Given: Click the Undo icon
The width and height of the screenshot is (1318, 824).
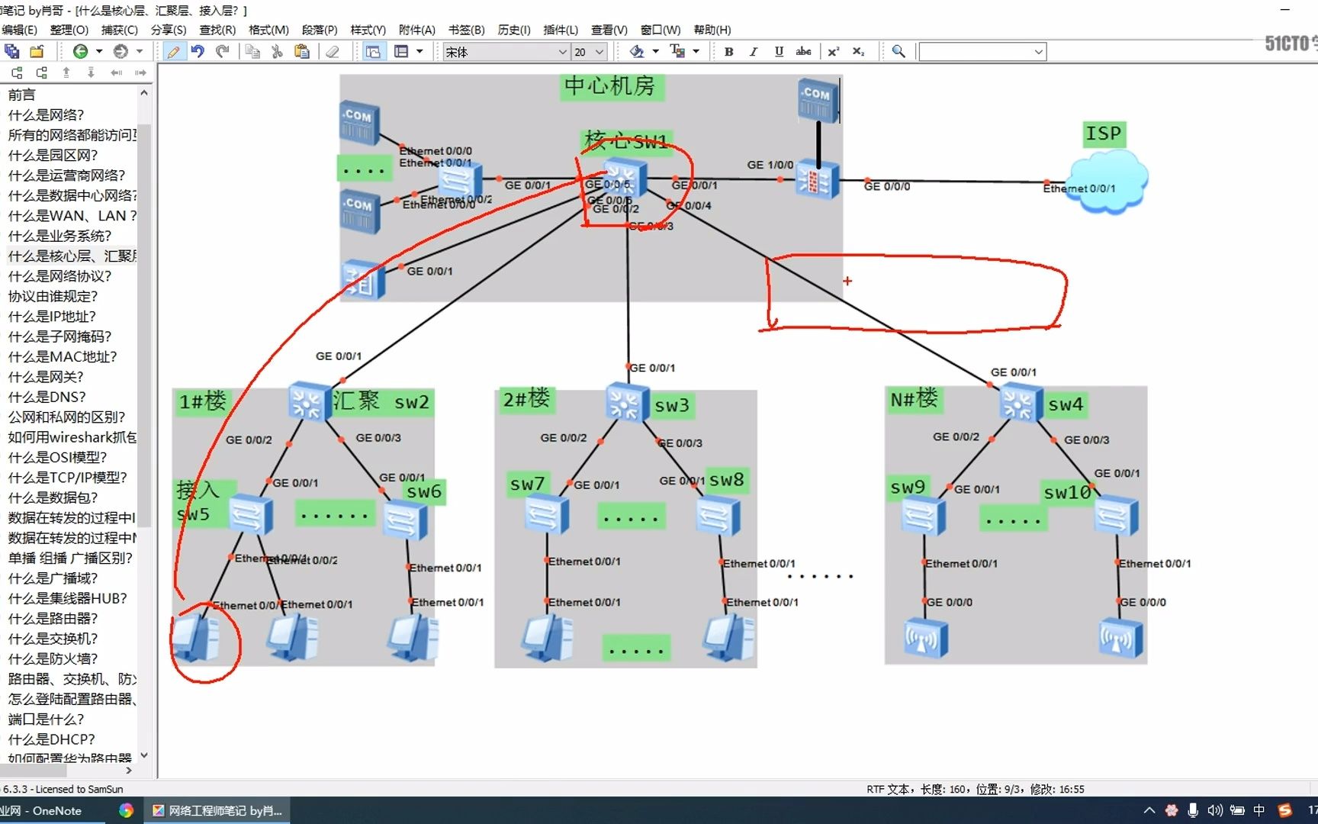Looking at the screenshot, I should click(x=198, y=51).
